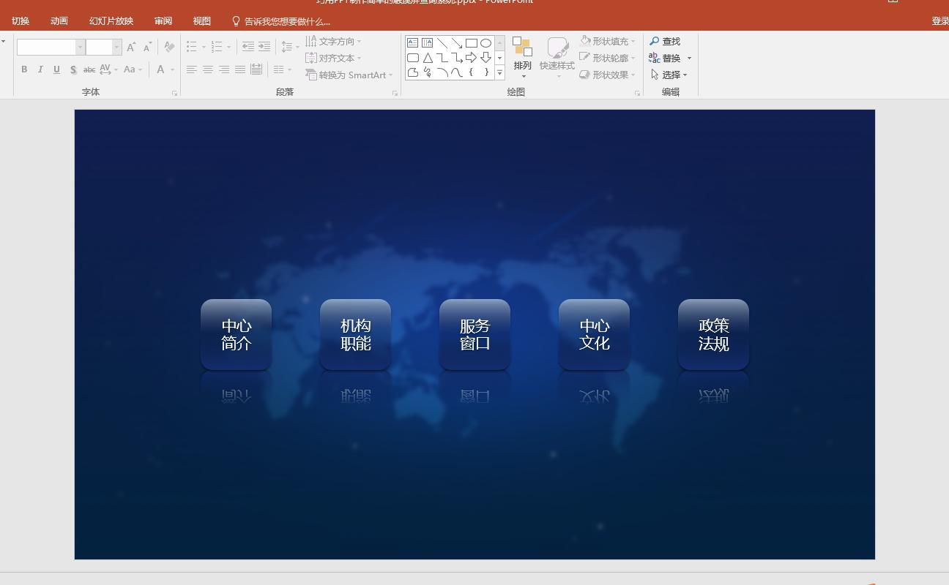Select the left brace shape
Image resolution: width=949 pixels, height=585 pixels.
point(472,72)
